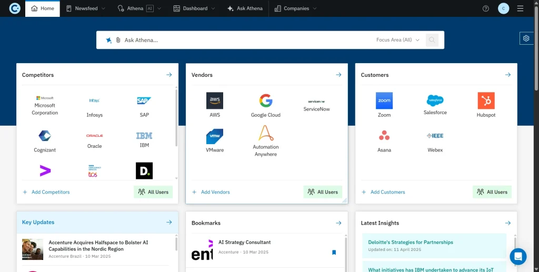Image resolution: width=539 pixels, height=272 pixels.
Task: Select the Accenture purple arrow logo
Action: coord(45,170)
